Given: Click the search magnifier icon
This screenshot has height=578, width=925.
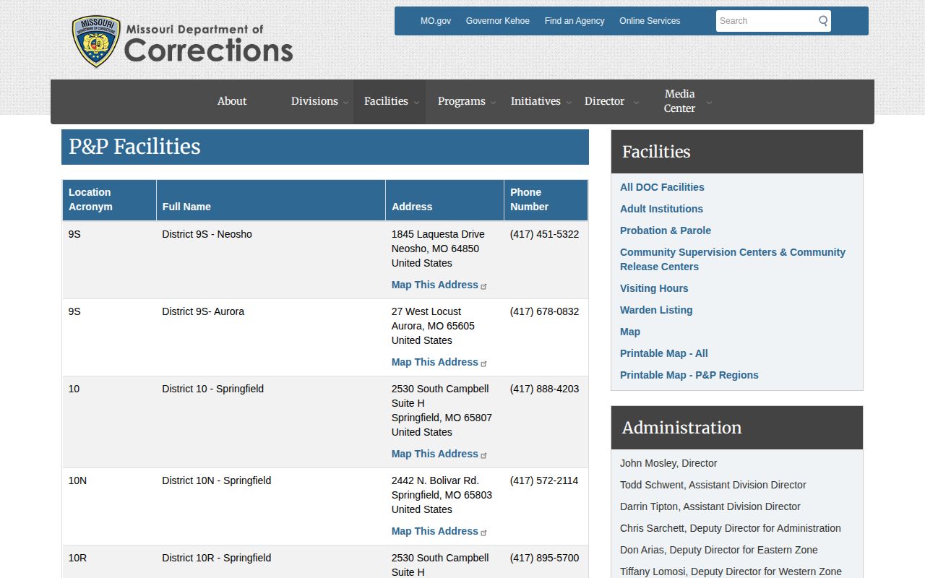Looking at the screenshot, I should [x=823, y=21].
